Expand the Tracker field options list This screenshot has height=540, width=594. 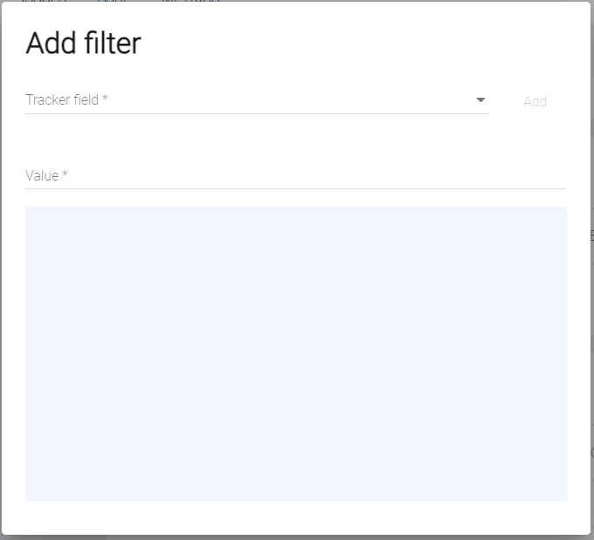(262, 100)
